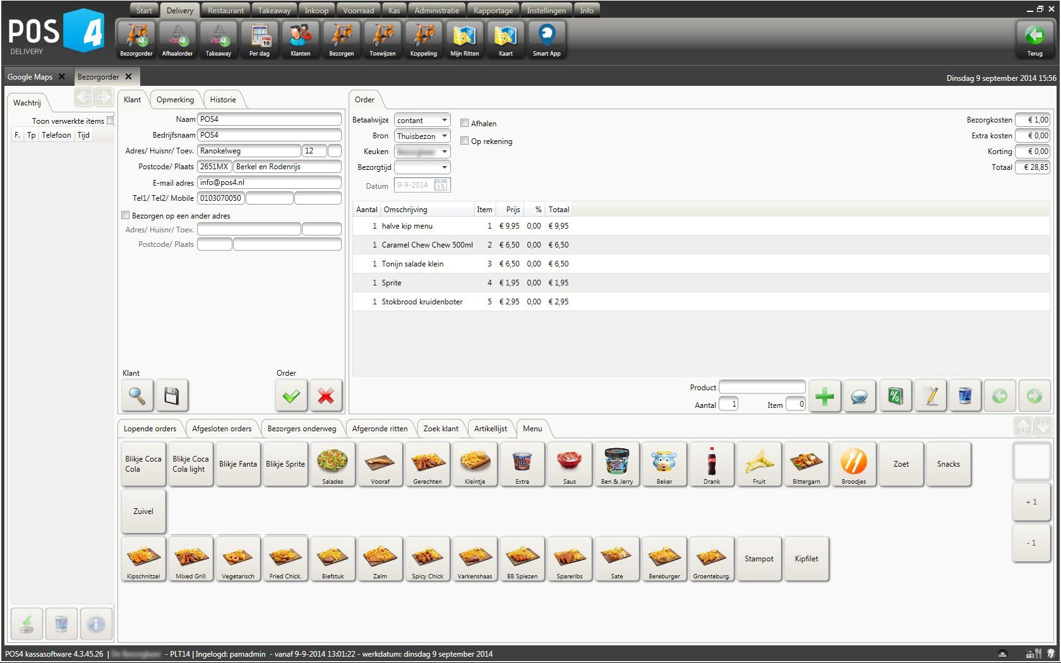Image resolution: width=1061 pixels, height=663 pixels.
Task: Click the floppy disk save customer icon
Action: pyautogui.click(x=172, y=396)
